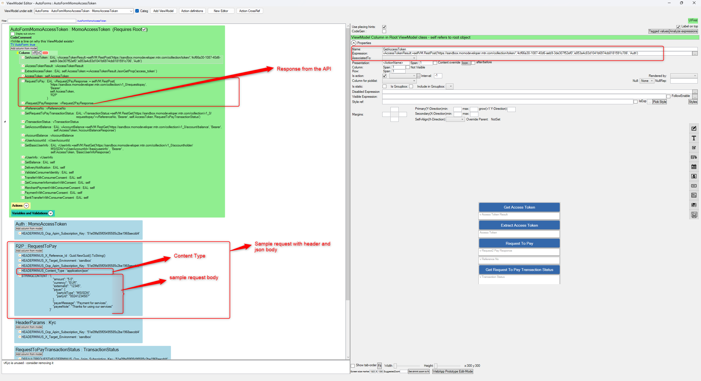Adjust the Width slider
The width and height of the screenshot is (701, 381).
pyautogui.click(x=395, y=366)
